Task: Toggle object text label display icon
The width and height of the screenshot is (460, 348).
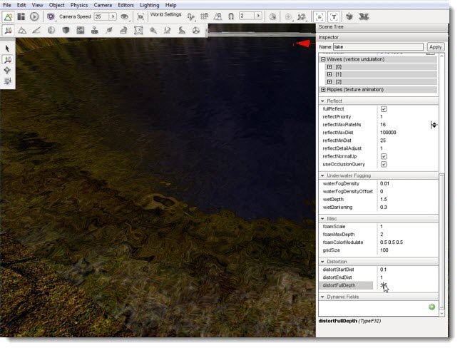Action: (x=334, y=16)
